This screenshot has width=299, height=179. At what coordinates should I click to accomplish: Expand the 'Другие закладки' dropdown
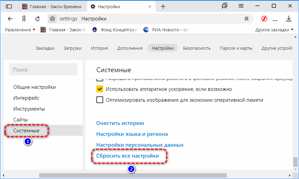tap(274, 30)
